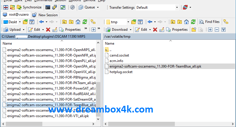Open the Preferences gear icon
236x127 pixels.
[72, 7]
